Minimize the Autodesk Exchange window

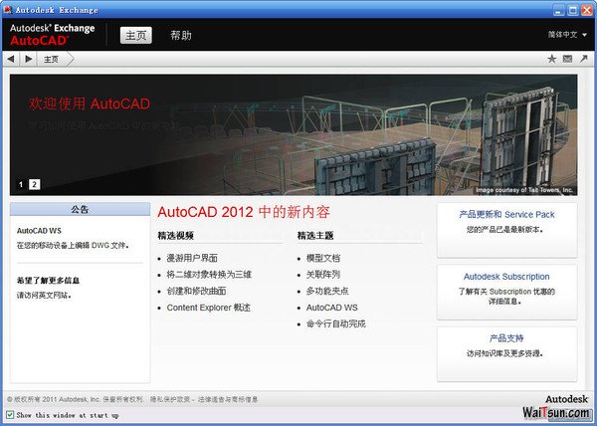click(x=559, y=10)
